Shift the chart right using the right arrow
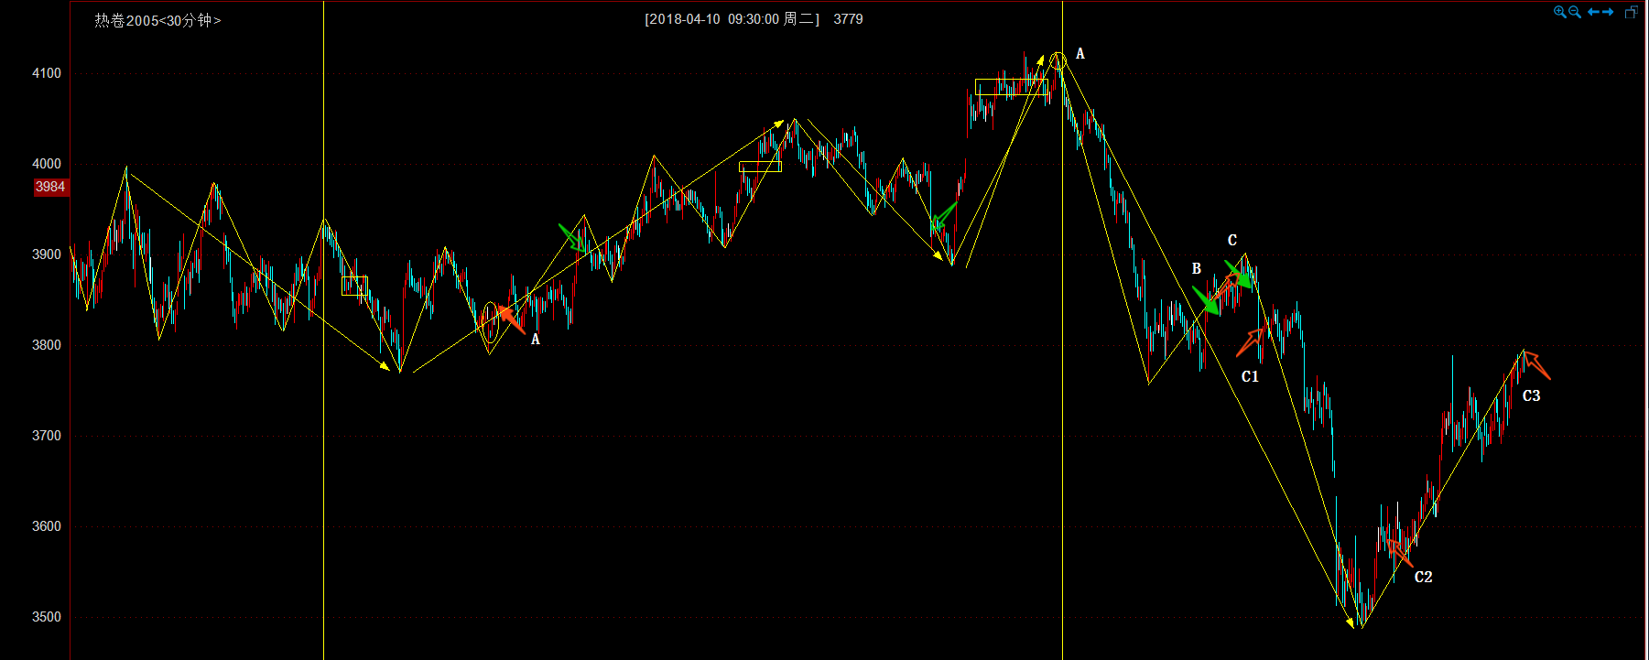1649x660 pixels. pyautogui.click(x=1608, y=12)
